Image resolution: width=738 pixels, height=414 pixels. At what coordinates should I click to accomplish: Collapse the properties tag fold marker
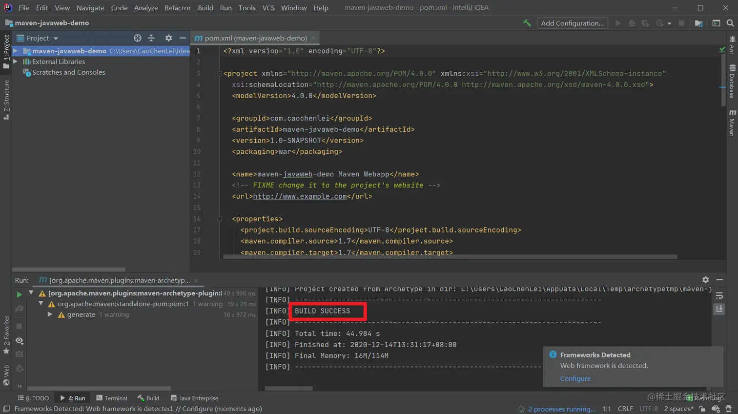(220, 219)
